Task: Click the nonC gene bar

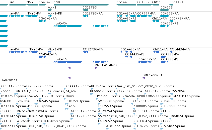Action: coord(81,5)
